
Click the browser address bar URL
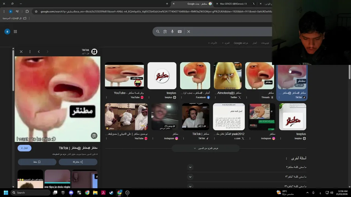(156, 11)
